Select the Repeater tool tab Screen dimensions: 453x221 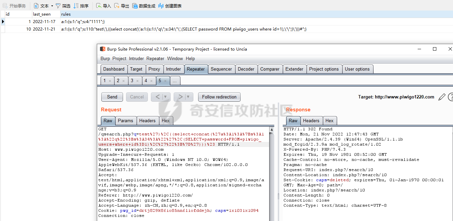(196, 69)
